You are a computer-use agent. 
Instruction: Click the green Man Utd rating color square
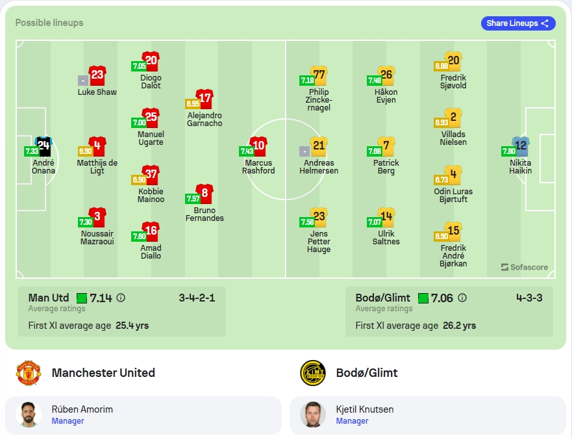pos(82,298)
